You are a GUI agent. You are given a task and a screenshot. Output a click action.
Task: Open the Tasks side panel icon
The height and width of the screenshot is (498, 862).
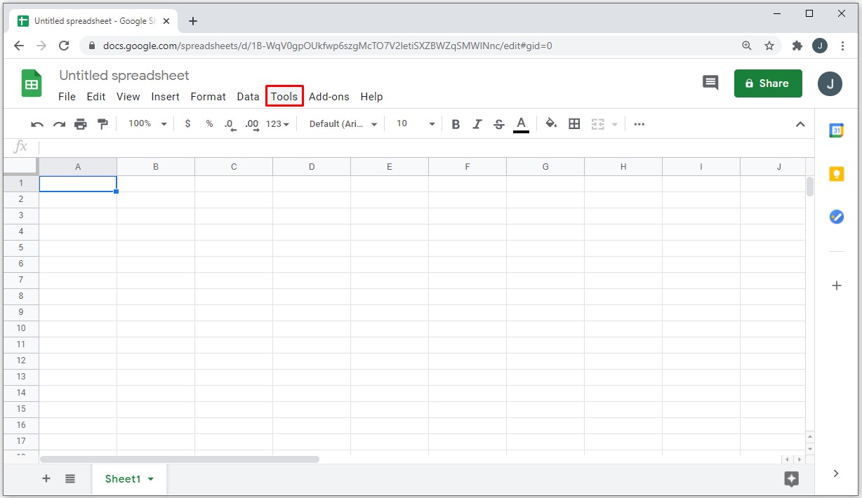pyautogui.click(x=836, y=217)
